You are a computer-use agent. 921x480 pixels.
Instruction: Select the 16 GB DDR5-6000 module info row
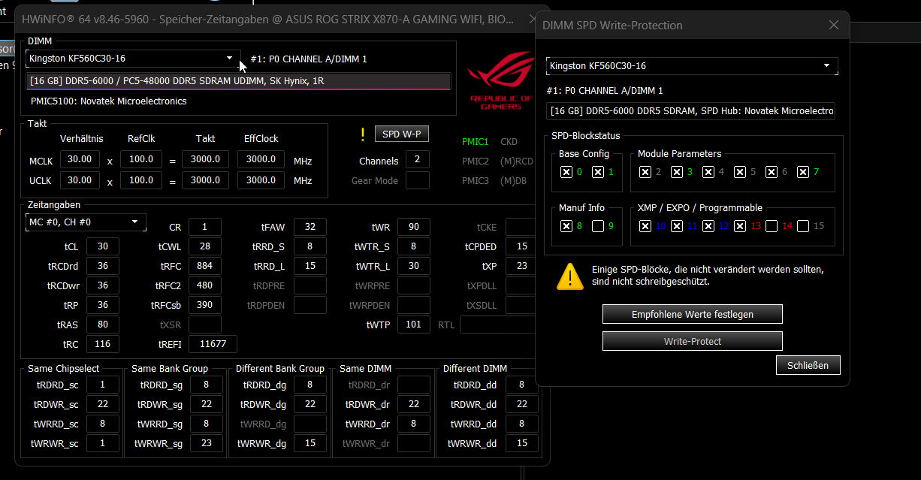[x=238, y=81]
